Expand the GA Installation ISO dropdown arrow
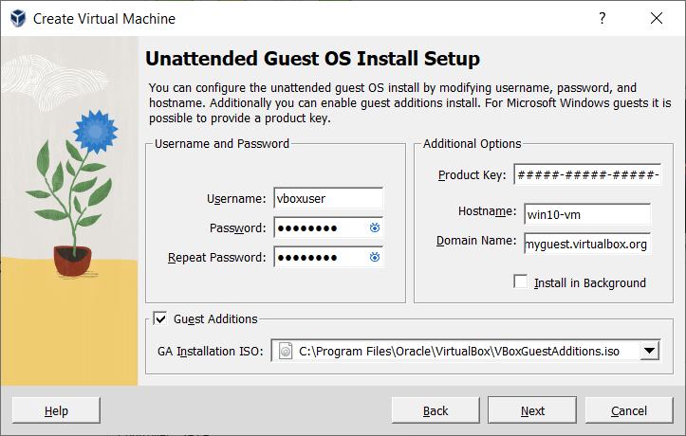 (650, 351)
